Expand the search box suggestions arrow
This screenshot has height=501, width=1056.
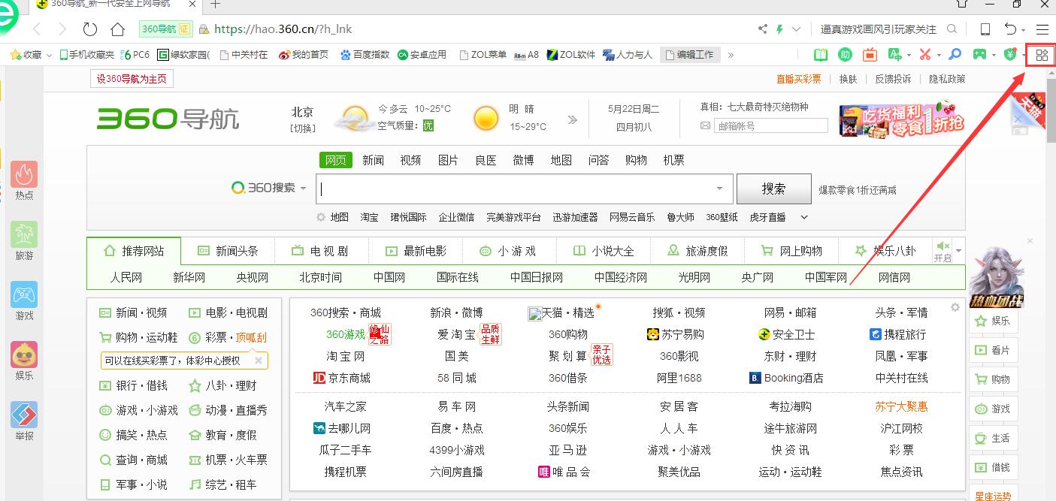719,189
